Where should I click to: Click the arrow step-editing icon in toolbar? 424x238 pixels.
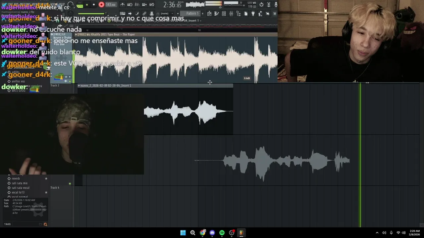[130, 14]
